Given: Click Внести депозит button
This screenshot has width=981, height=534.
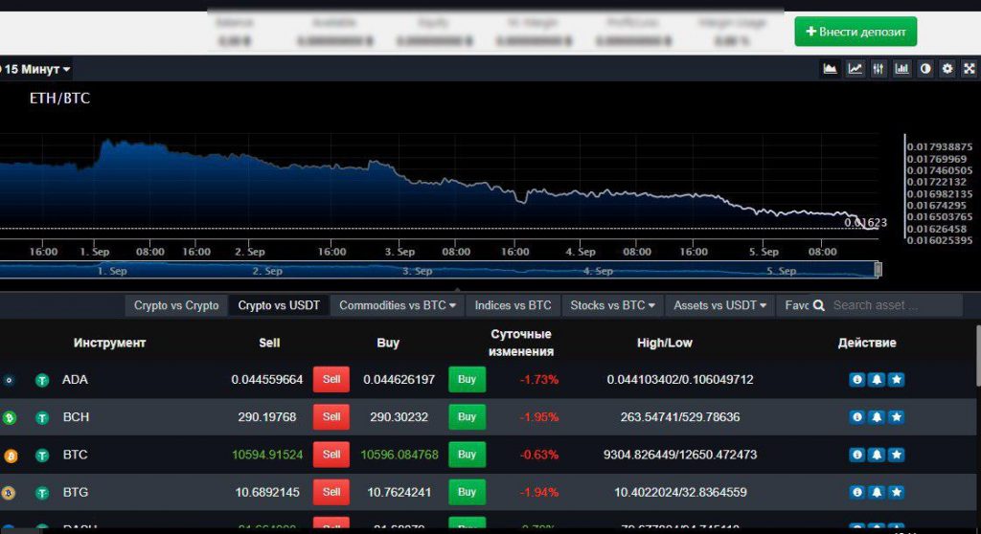Looking at the screenshot, I should [856, 32].
